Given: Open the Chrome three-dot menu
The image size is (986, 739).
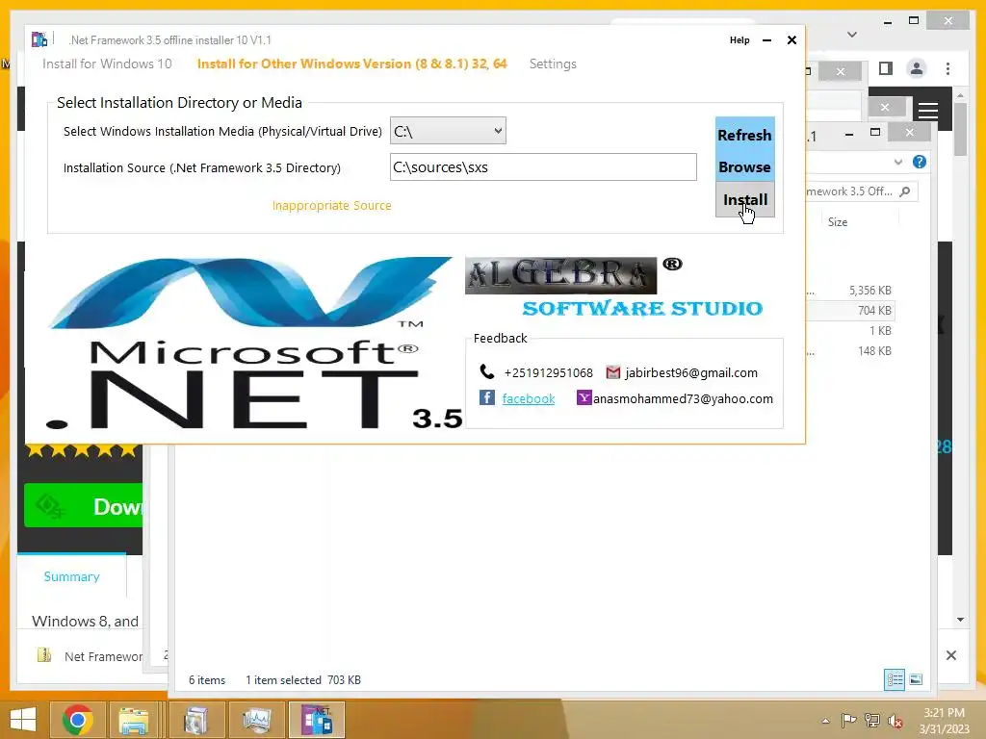Looking at the screenshot, I should click(947, 68).
